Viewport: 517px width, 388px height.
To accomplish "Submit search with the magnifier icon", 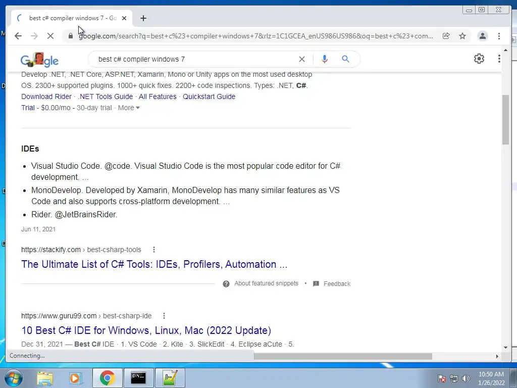I will [345, 59].
